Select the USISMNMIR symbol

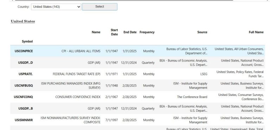tap(24, 120)
